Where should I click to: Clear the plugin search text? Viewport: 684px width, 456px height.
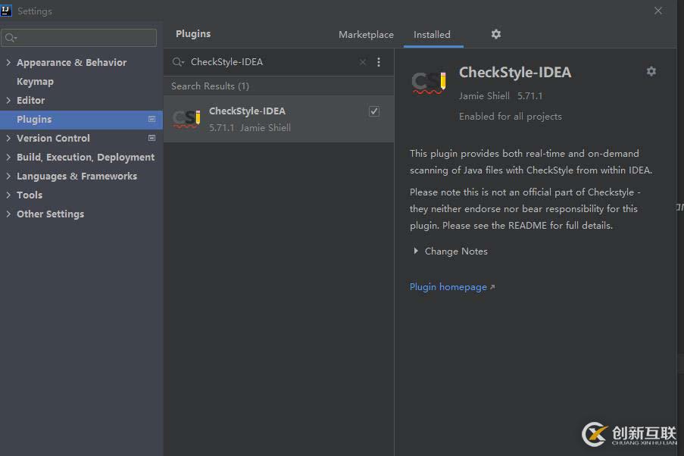363,62
